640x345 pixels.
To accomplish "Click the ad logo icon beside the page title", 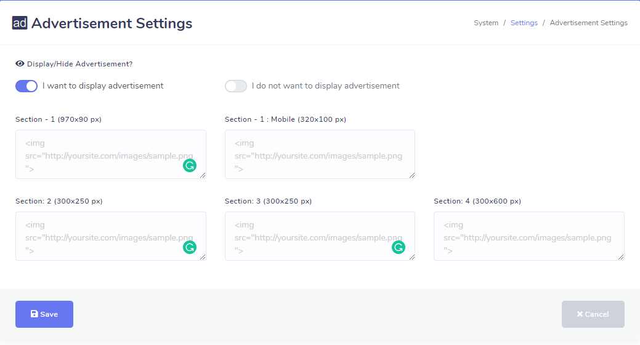I will (20, 23).
